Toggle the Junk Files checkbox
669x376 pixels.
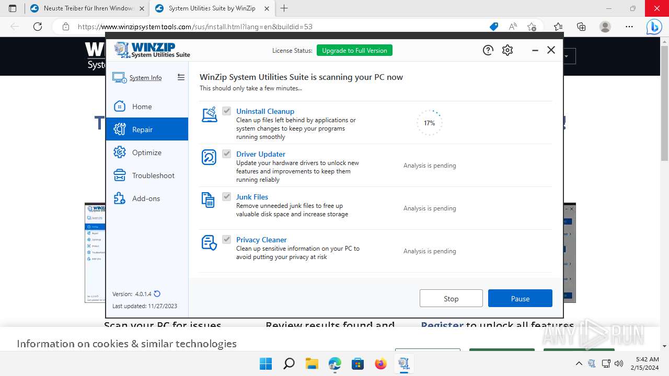226,196
